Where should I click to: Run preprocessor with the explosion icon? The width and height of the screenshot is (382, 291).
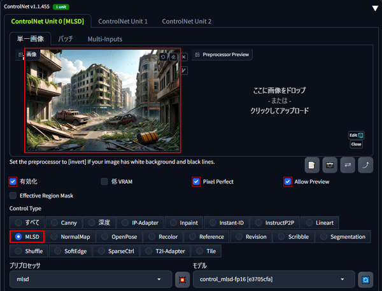(x=182, y=280)
